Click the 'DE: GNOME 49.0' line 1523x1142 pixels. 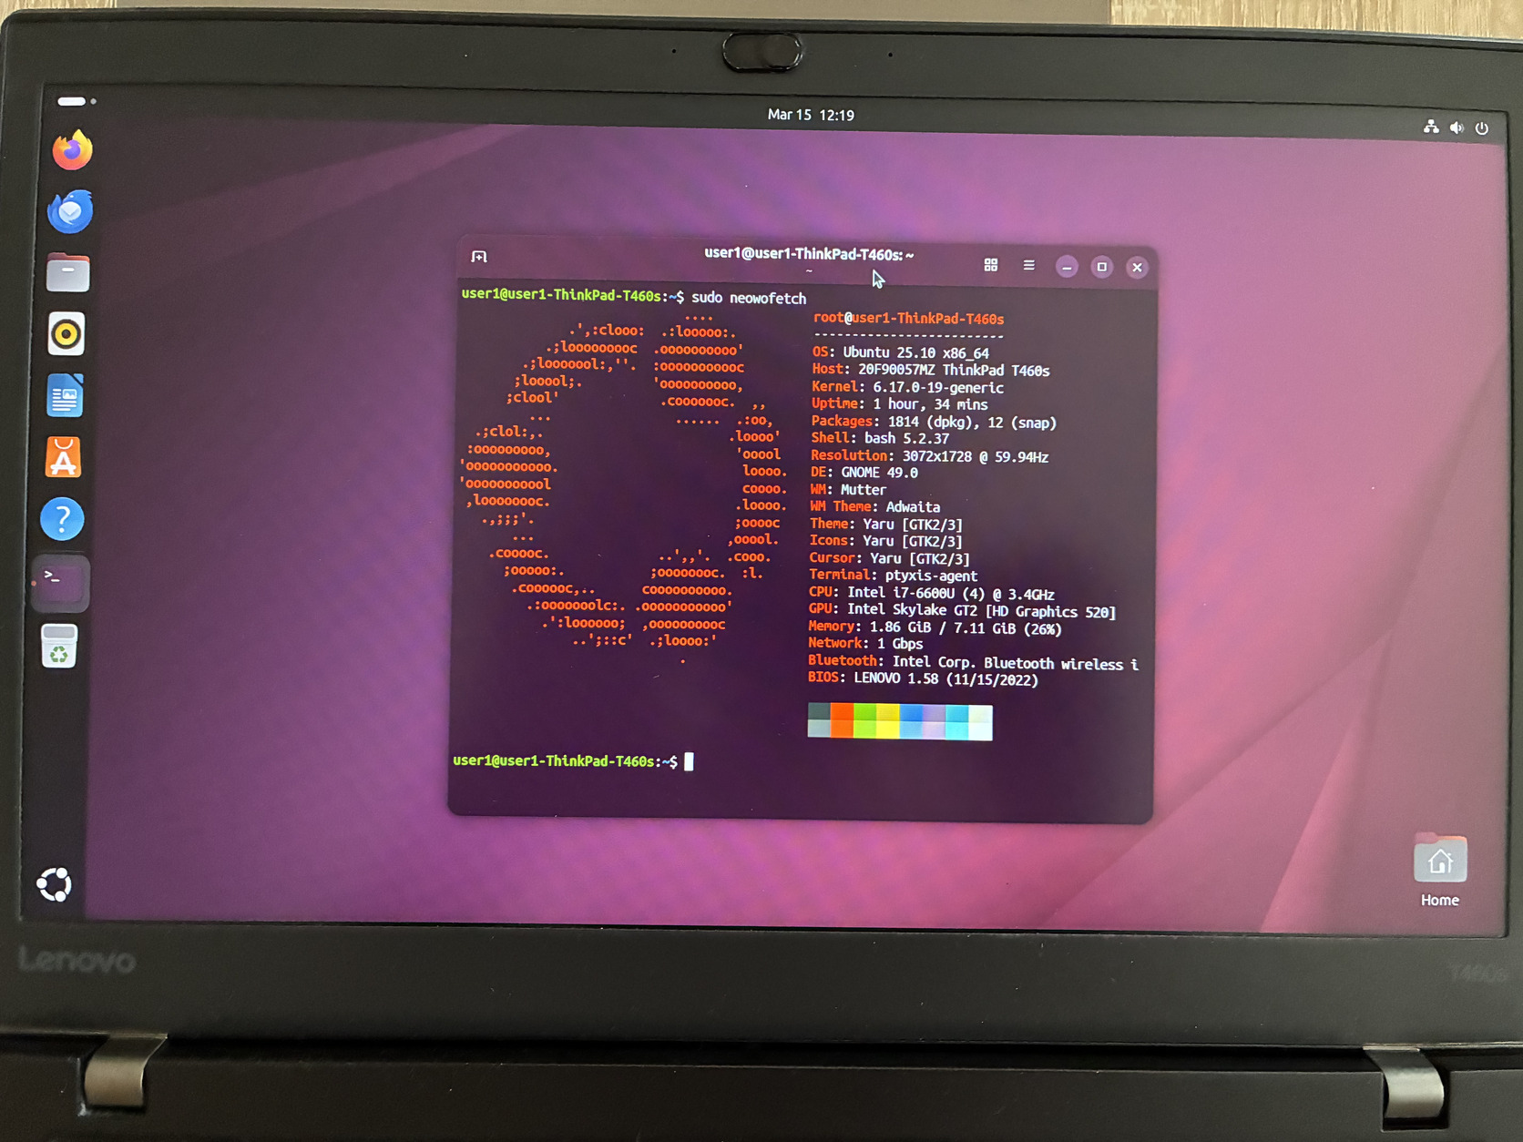coord(864,473)
